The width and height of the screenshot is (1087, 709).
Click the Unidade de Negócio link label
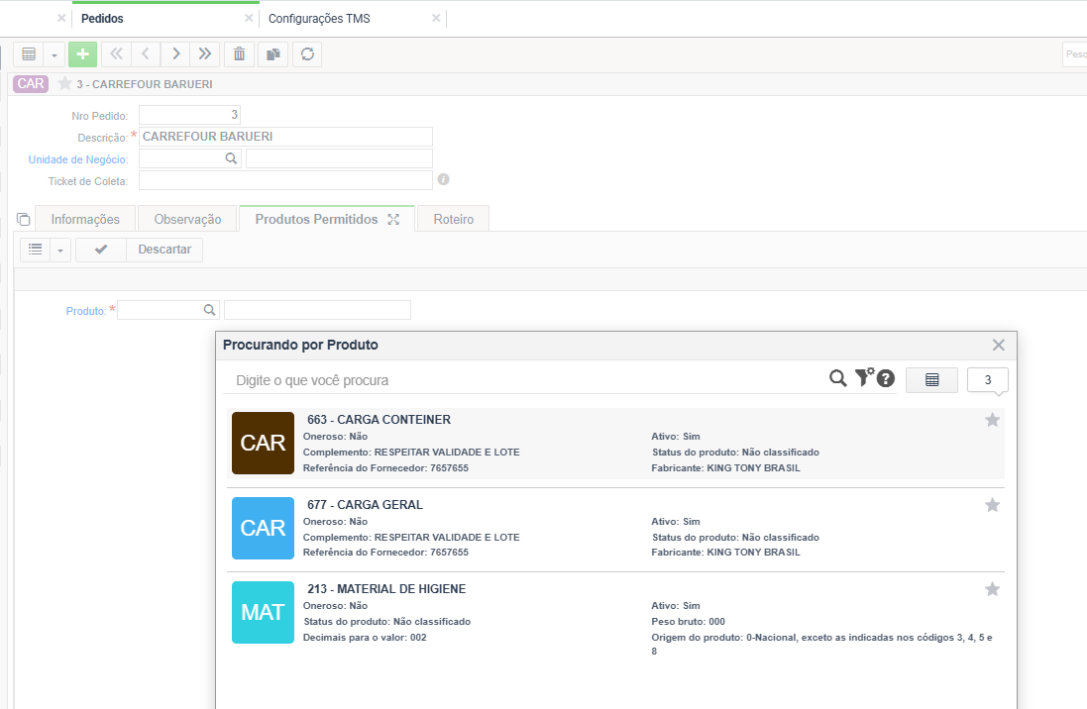(77, 159)
